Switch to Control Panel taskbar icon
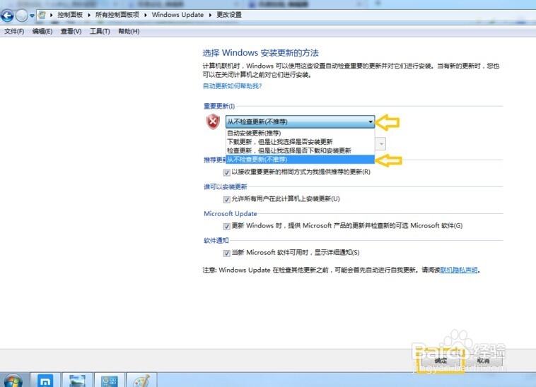 pyautogui.click(x=110, y=380)
